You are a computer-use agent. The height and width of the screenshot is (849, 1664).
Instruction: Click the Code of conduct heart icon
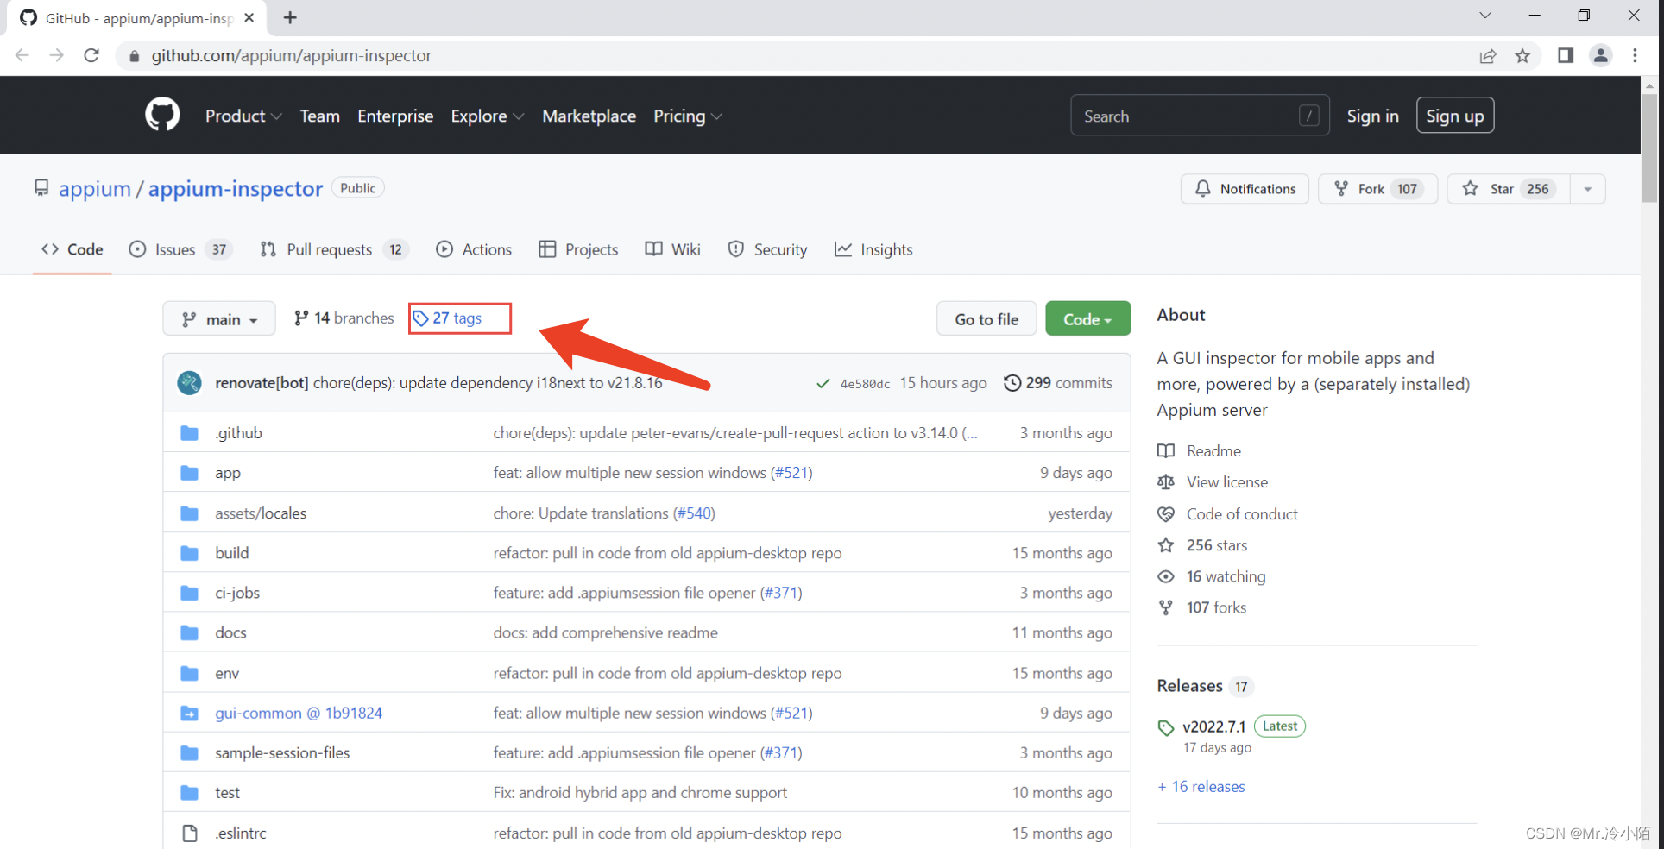click(x=1166, y=513)
